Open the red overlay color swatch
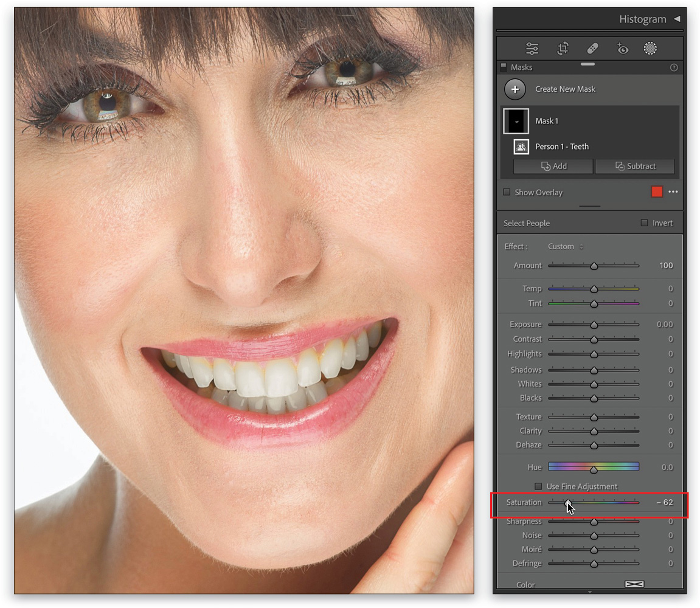Viewport: 700px width, 608px height. click(x=656, y=192)
